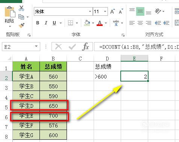Open font group dialog launcher

[x=123, y=35]
